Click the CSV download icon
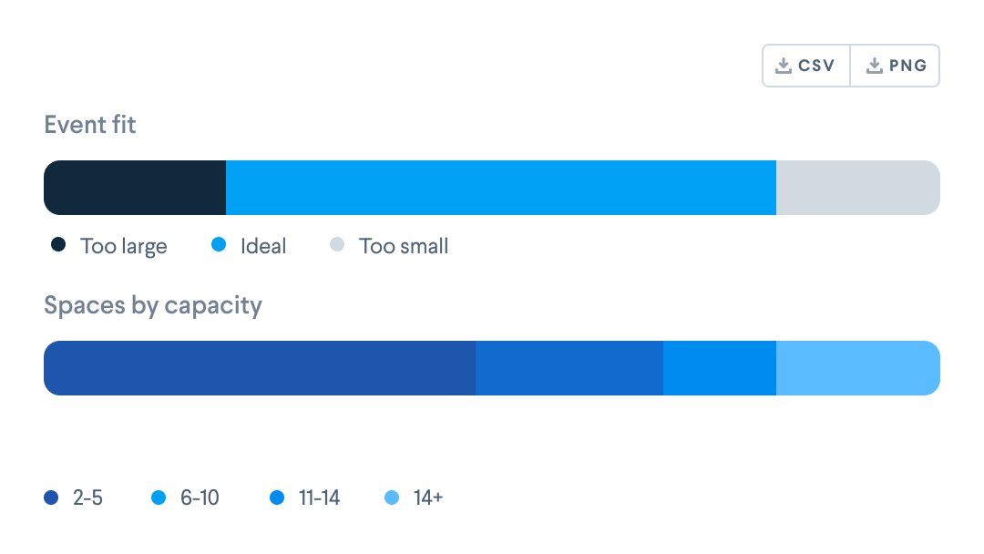Screen dimensions: 984x554 point(784,66)
